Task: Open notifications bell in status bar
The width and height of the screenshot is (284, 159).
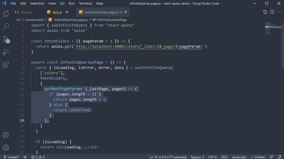Action: coord(279,157)
